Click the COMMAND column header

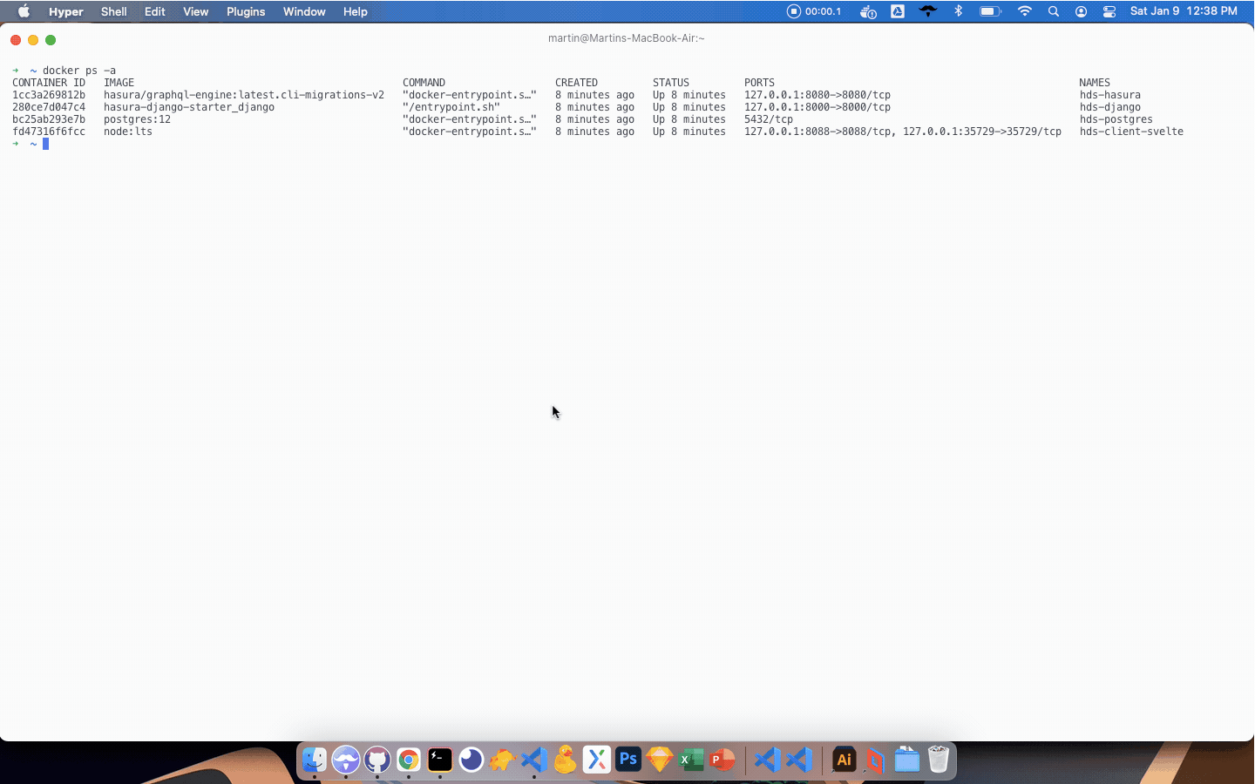[424, 83]
